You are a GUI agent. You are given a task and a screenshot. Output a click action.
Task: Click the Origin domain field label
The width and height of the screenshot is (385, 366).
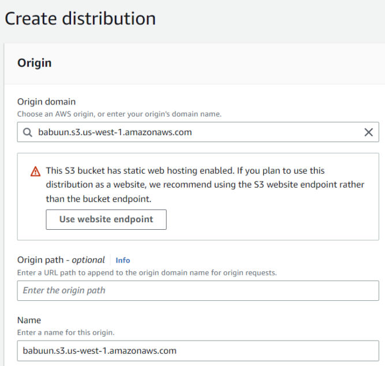click(x=46, y=102)
